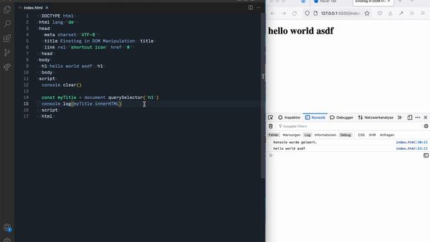Toggle responsive design mode in DevTools

(x=410, y=118)
